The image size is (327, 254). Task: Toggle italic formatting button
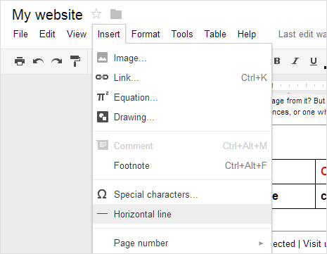[295, 61]
